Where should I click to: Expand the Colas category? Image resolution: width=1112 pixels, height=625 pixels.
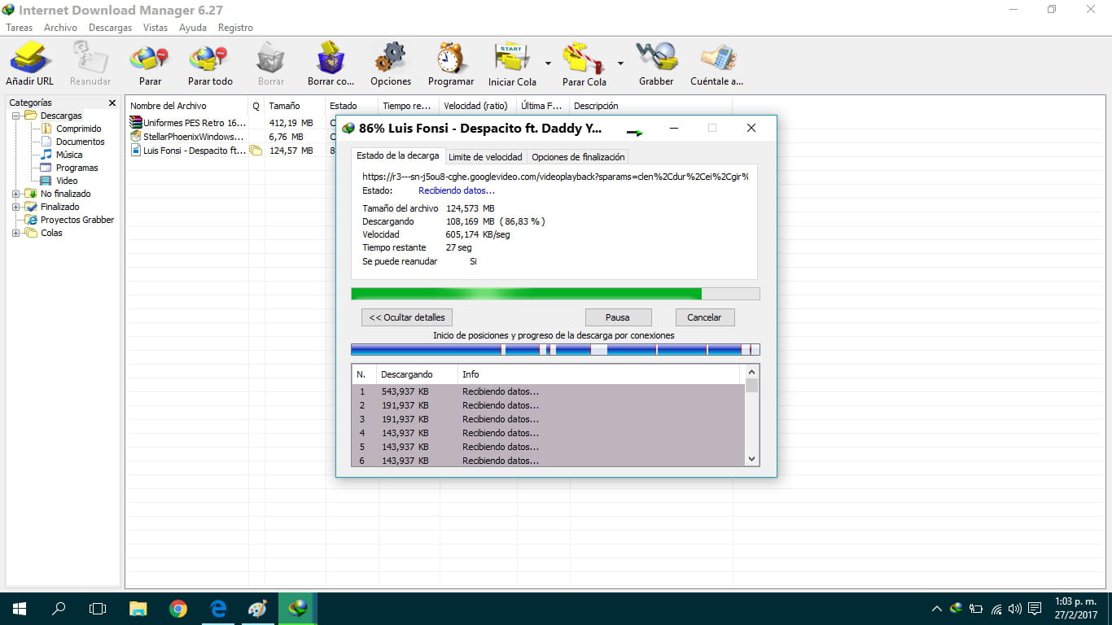coord(16,233)
